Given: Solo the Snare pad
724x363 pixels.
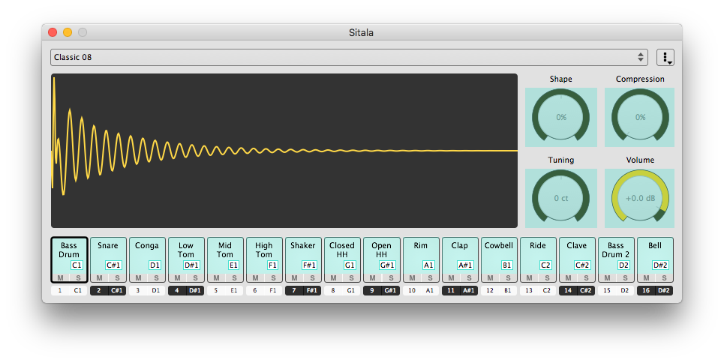Looking at the screenshot, I should point(117,278).
